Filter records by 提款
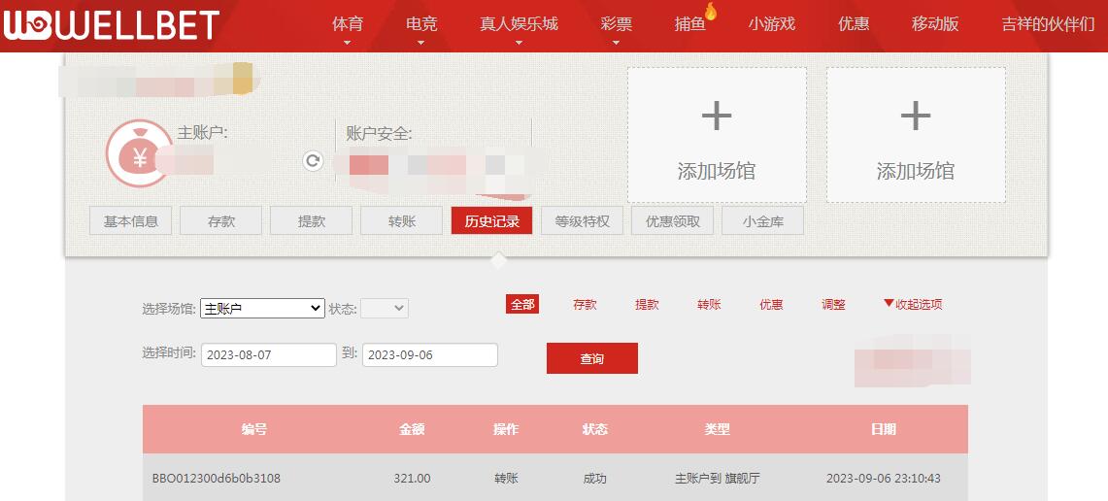This screenshot has width=1108, height=501. click(648, 305)
